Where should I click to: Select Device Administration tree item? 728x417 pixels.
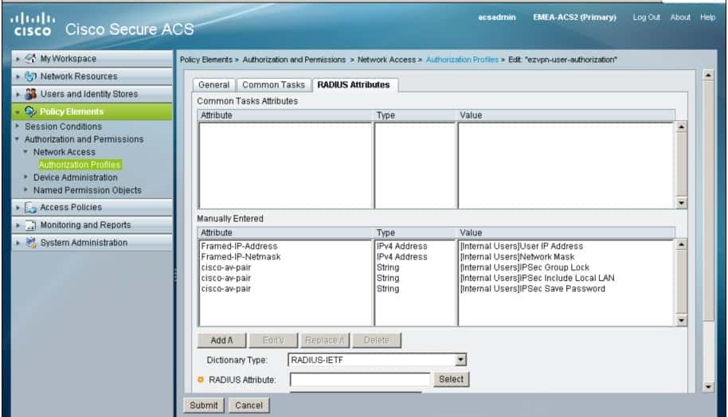(x=75, y=177)
